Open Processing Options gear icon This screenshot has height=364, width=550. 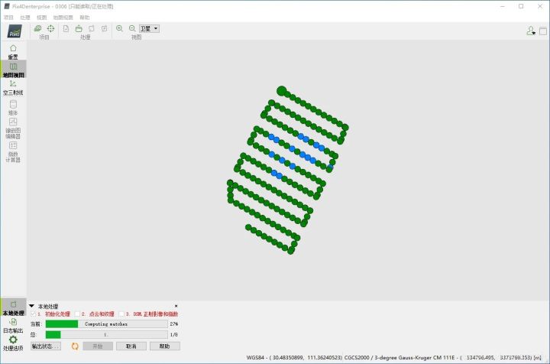click(x=13, y=343)
